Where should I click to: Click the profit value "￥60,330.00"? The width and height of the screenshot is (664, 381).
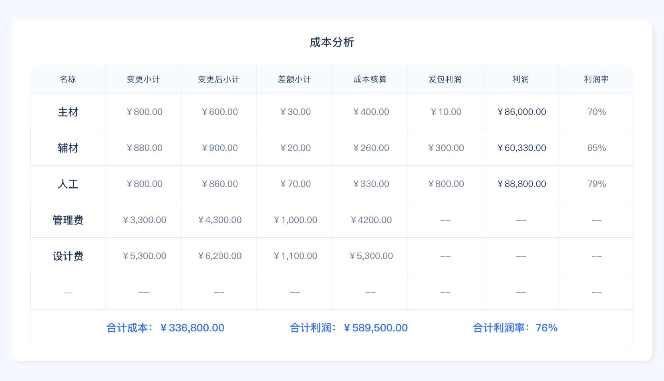(521, 148)
